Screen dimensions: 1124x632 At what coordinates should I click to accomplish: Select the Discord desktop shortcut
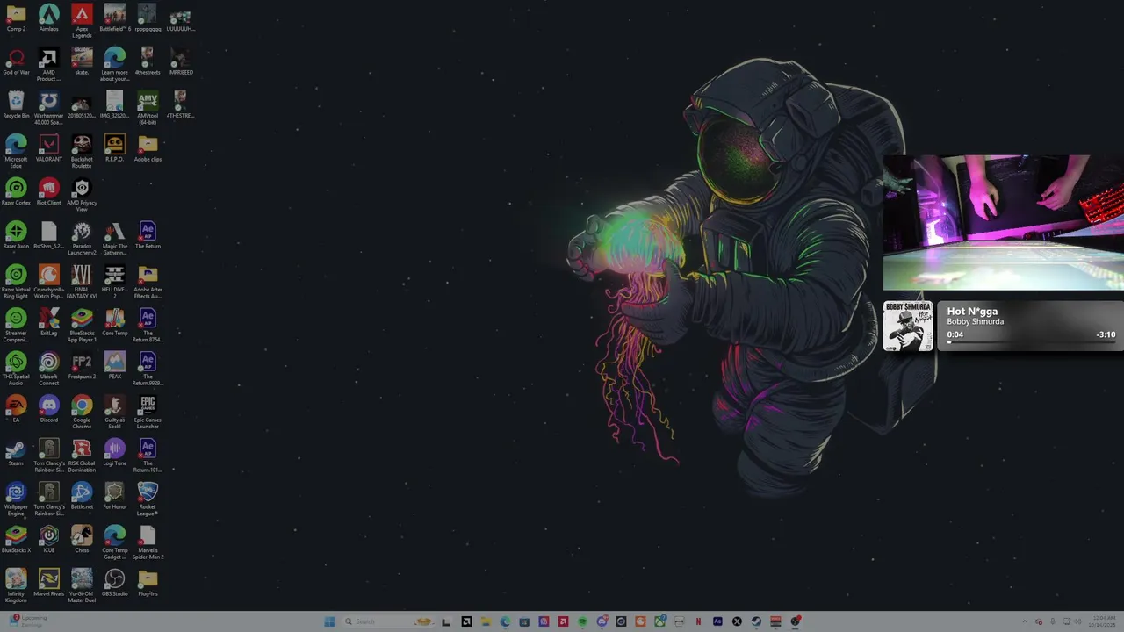49,408
